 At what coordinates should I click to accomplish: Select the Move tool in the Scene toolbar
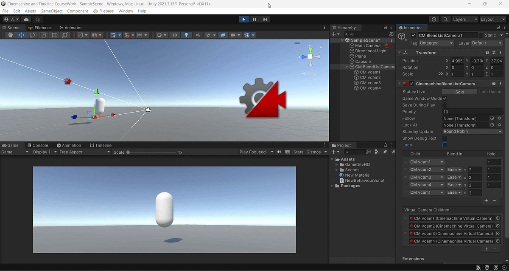point(22,35)
